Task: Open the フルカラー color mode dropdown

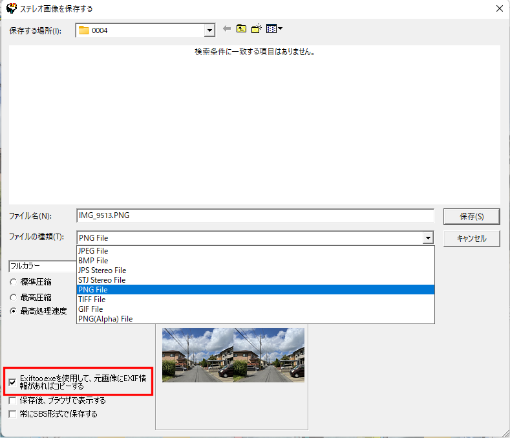Action: pyautogui.click(x=42, y=266)
